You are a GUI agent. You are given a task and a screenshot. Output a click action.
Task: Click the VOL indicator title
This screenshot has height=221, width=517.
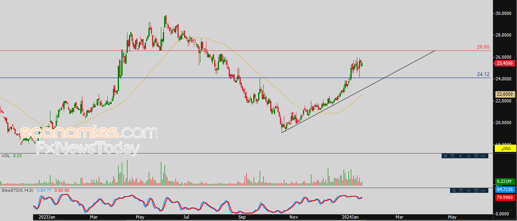point(6,156)
